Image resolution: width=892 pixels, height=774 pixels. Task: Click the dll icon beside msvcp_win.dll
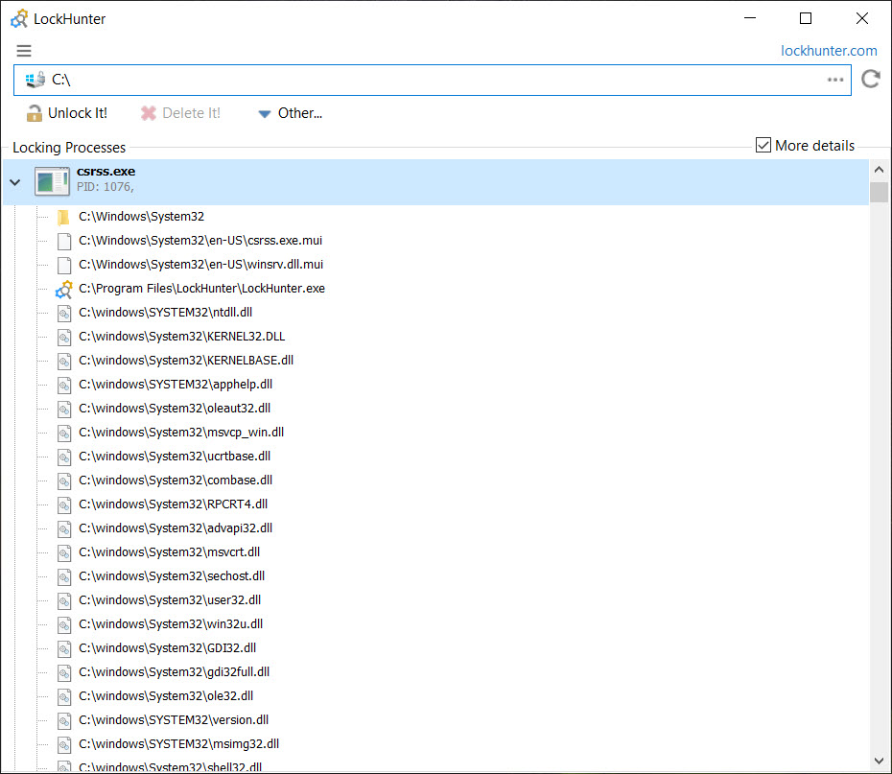pyautogui.click(x=64, y=433)
